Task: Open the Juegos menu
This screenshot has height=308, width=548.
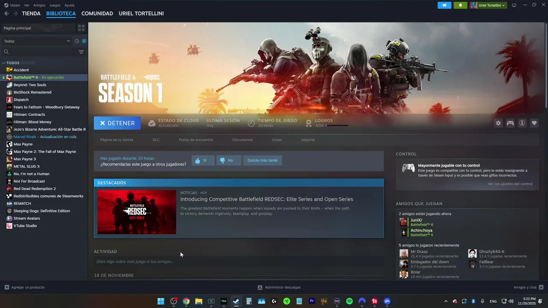Action: [55, 5]
